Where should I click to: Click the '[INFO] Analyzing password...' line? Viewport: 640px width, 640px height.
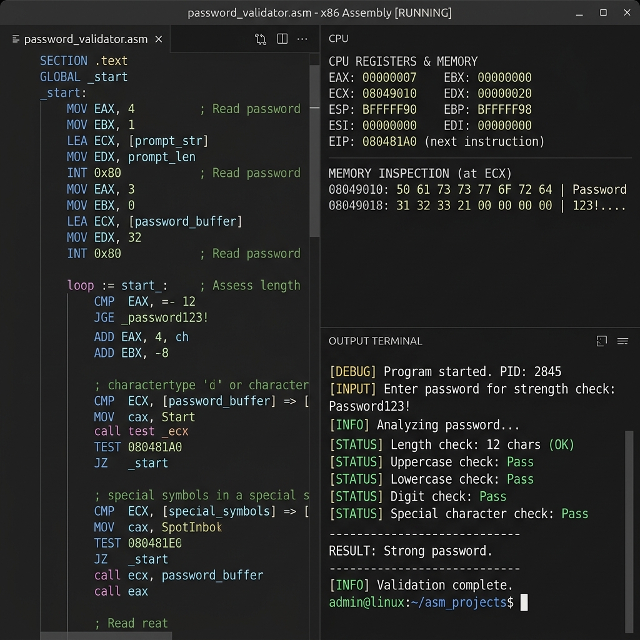[x=424, y=425]
